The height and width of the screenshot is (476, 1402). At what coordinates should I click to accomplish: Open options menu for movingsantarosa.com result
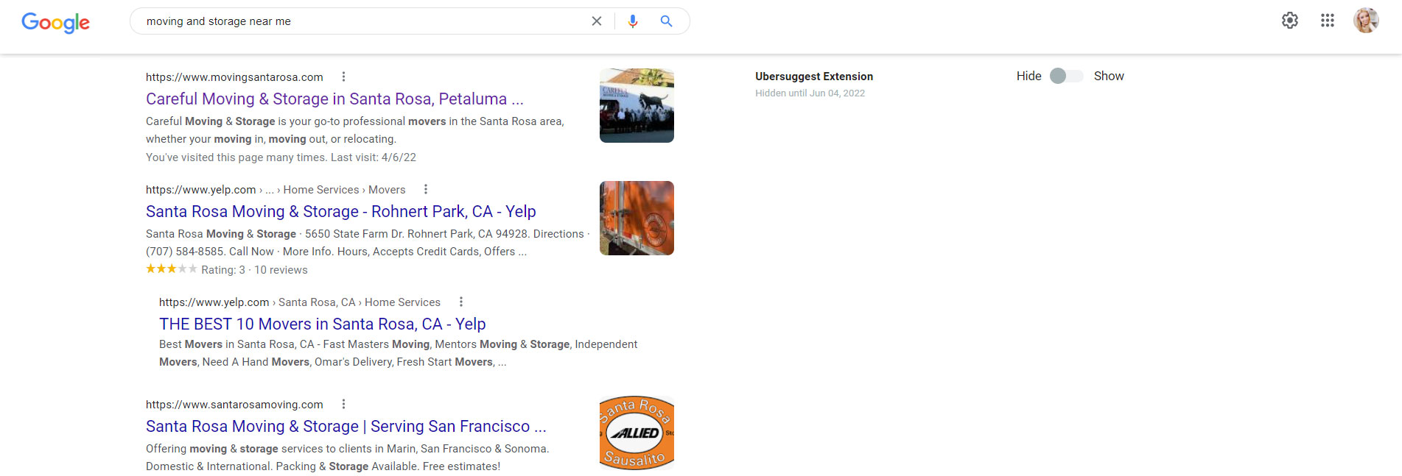[x=343, y=77]
